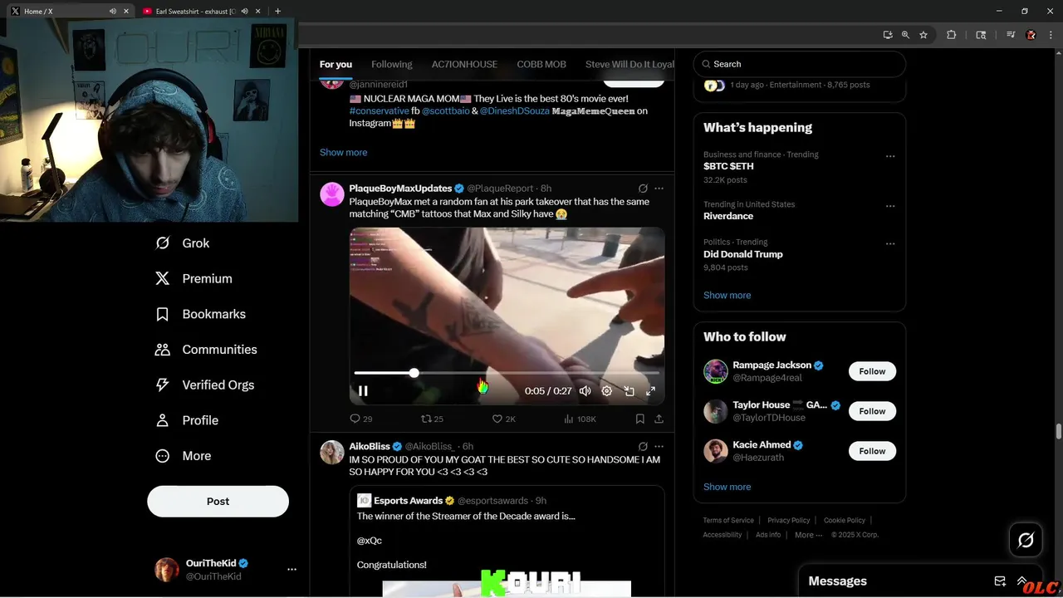Open PlaqueBoyMaxUpdates profile avatar
Image resolution: width=1063 pixels, height=598 pixels.
(332, 194)
